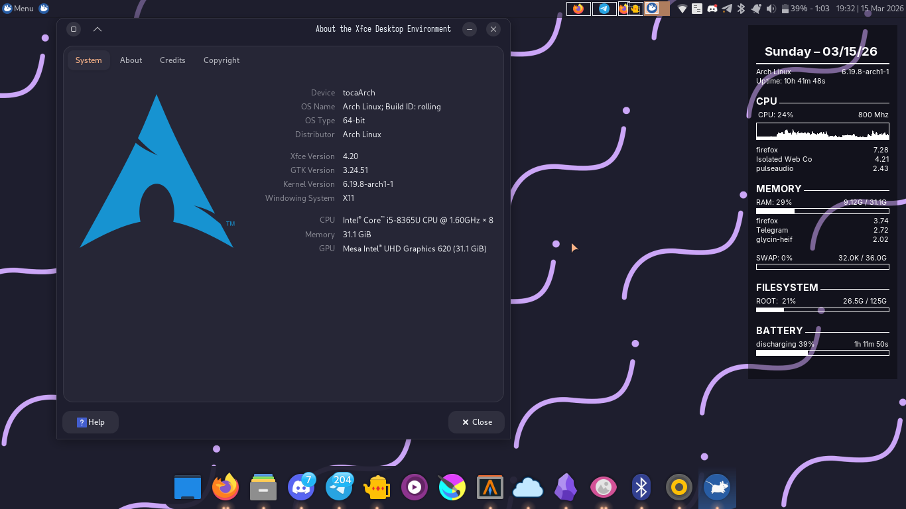Launch Obsidian from the dock
This screenshot has height=509, width=906.
pyautogui.click(x=566, y=488)
